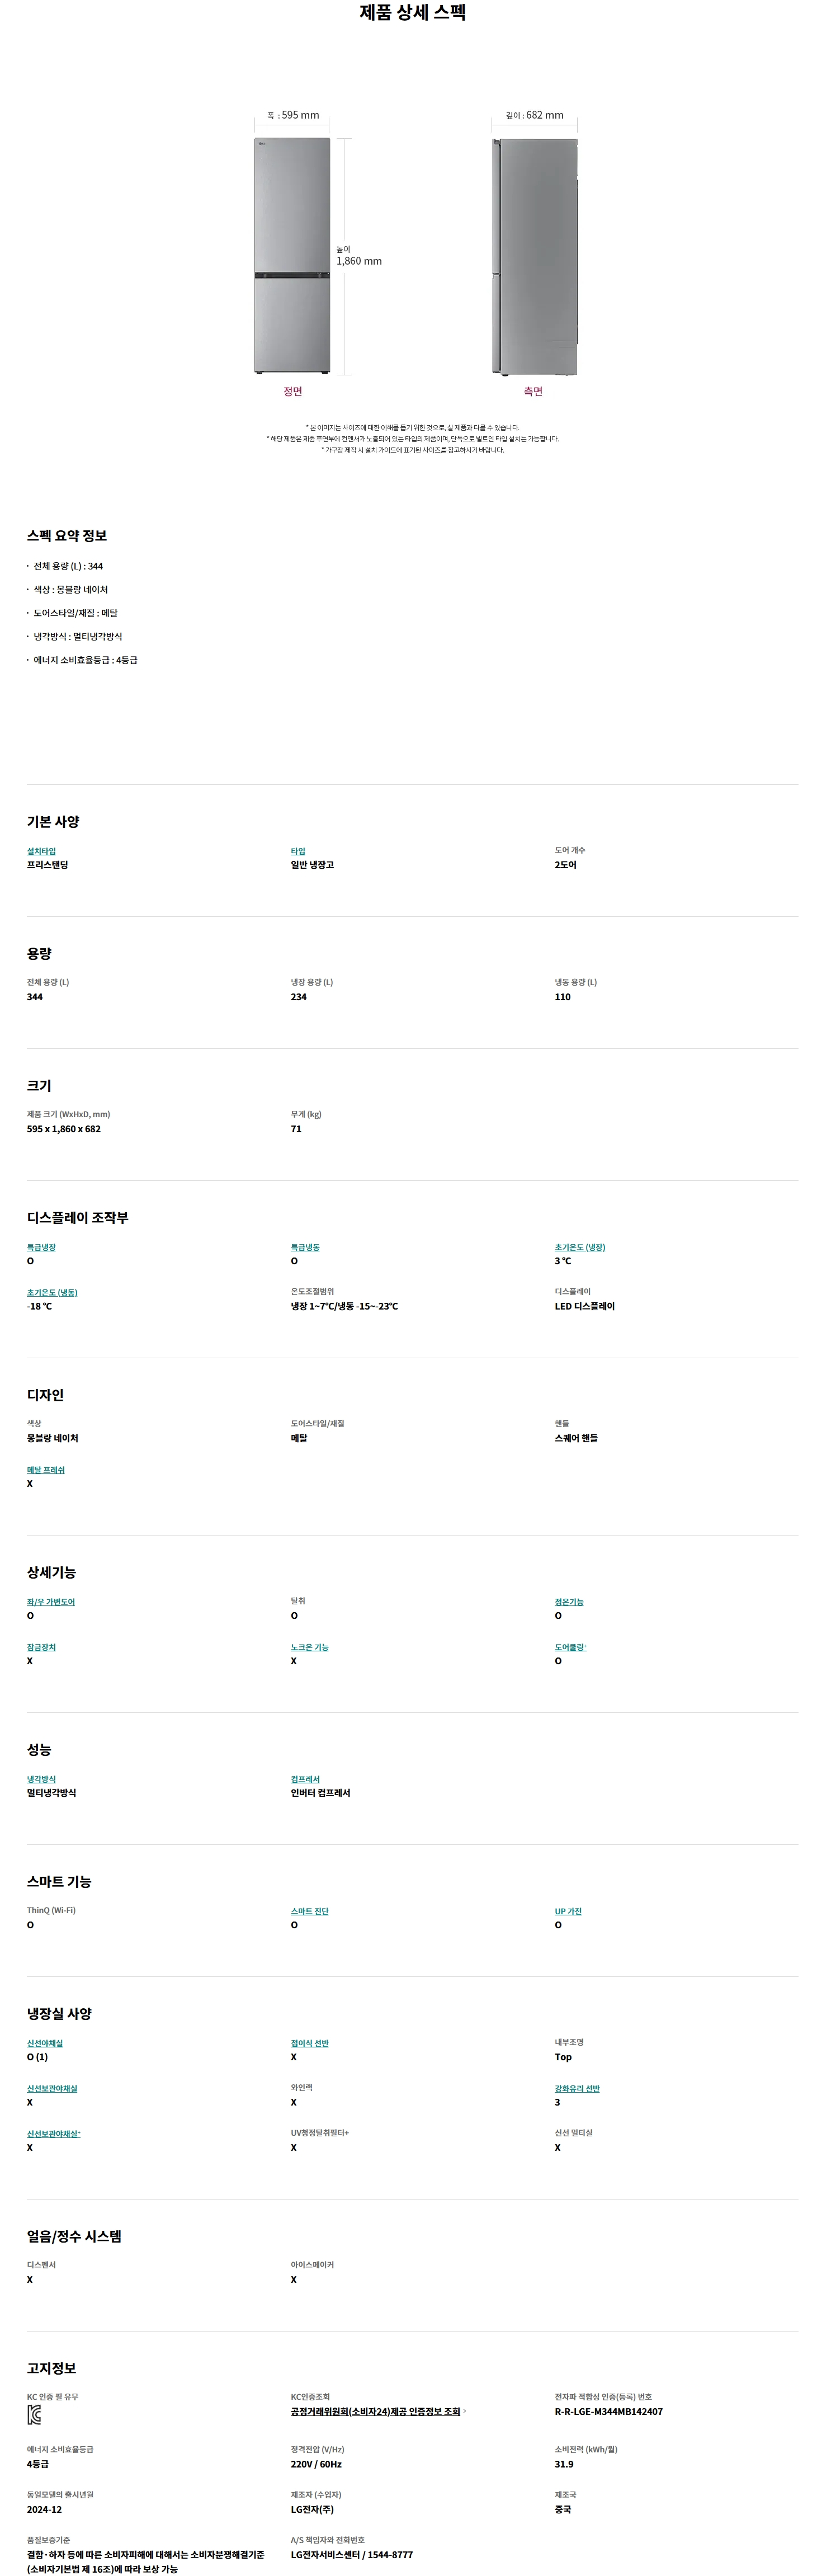Click the 노크온 기능 link

click(x=309, y=1647)
